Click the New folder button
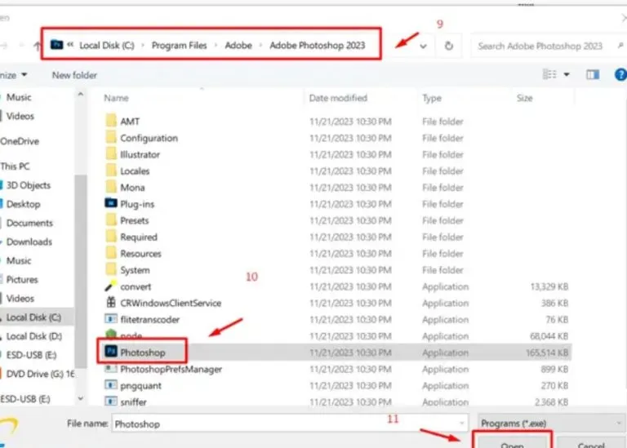 (x=74, y=75)
